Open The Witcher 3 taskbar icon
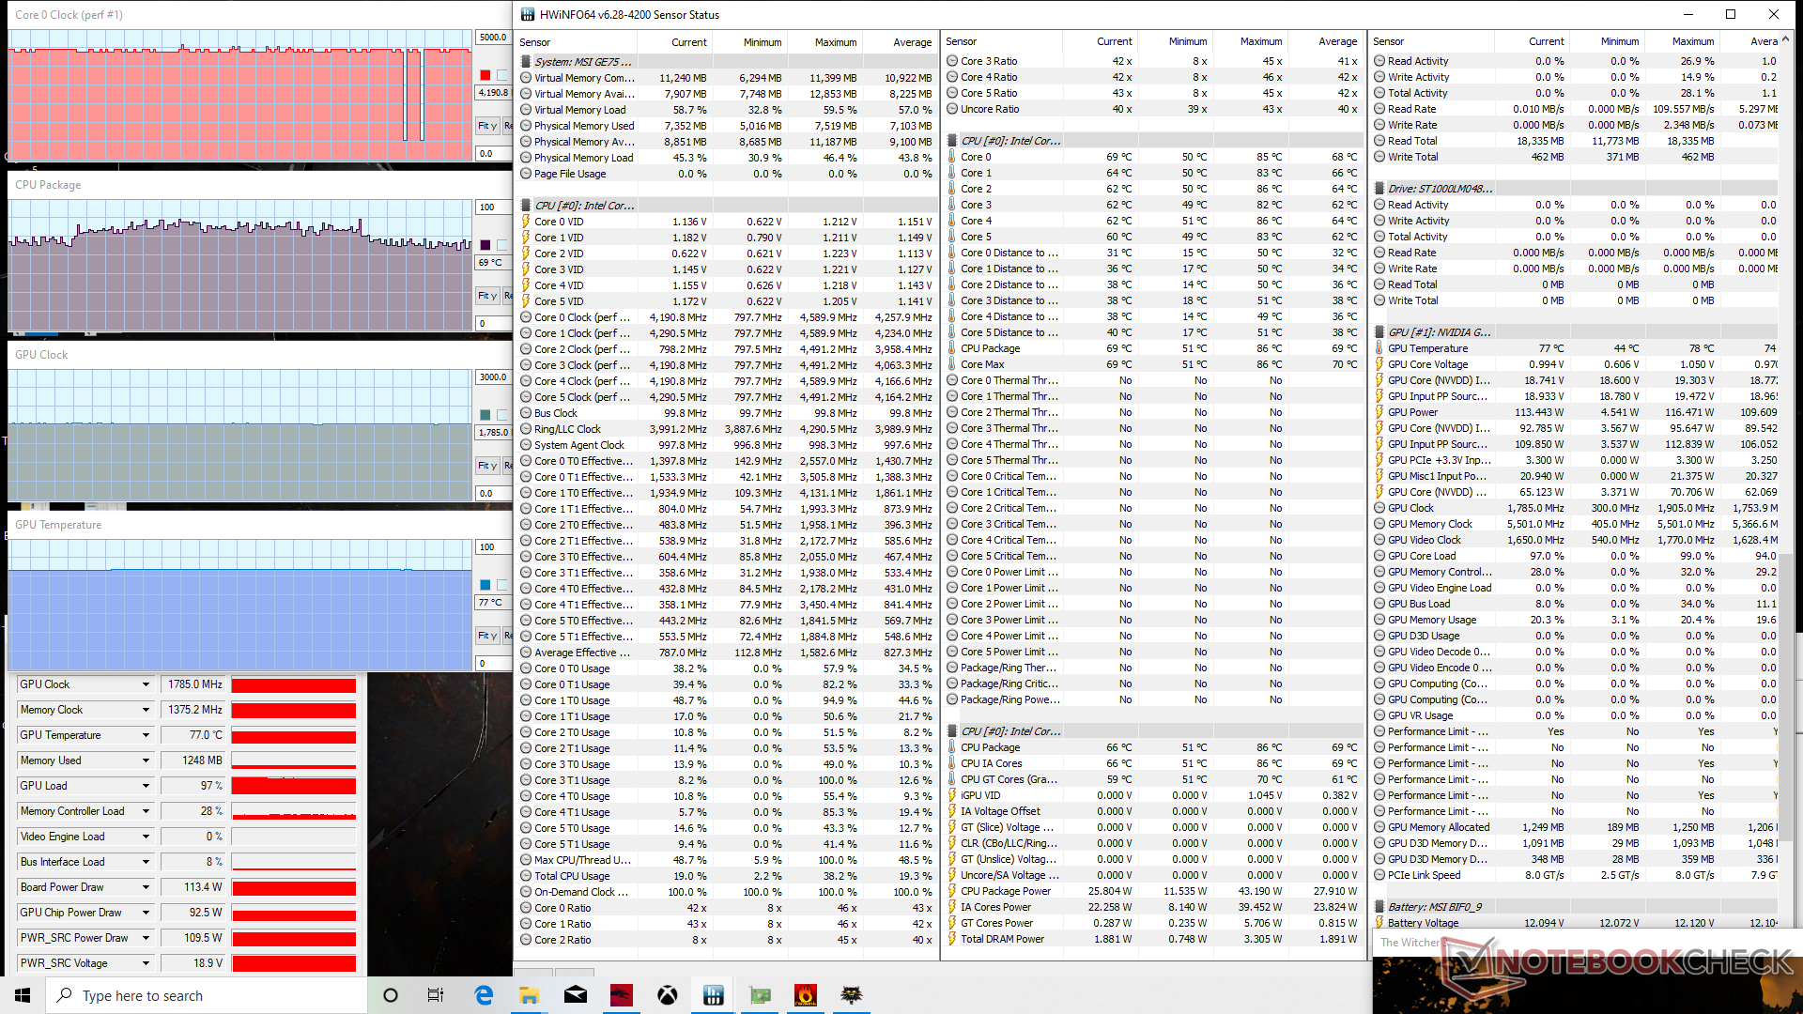Viewport: 1803px width, 1014px height. coord(852,995)
